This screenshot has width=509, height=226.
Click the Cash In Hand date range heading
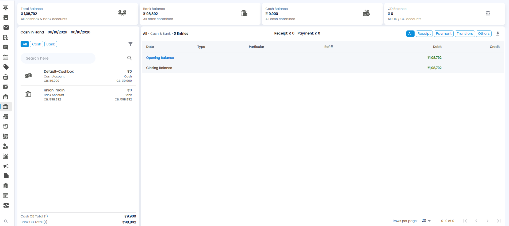(55, 32)
